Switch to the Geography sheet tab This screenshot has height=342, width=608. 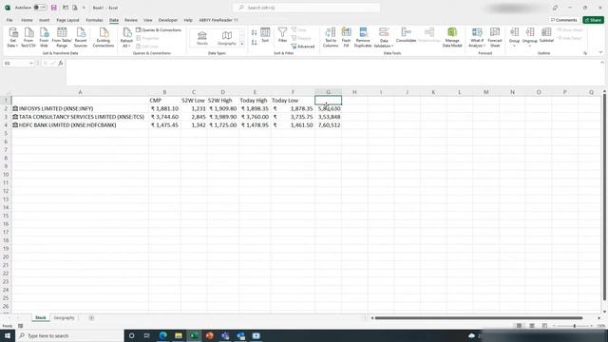point(64,318)
